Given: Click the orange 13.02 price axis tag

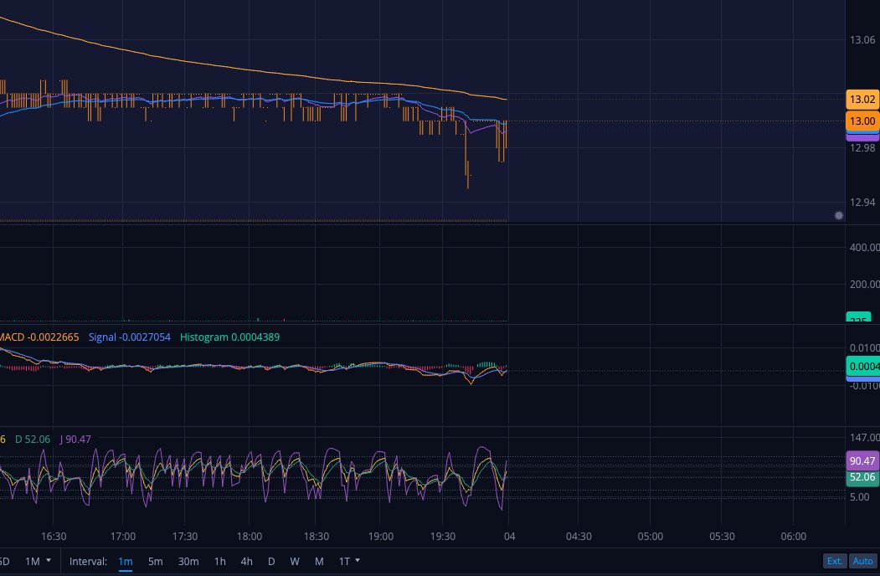Looking at the screenshot, I should coord(862,100).
